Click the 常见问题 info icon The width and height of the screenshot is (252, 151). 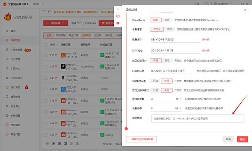click(x=7, y=134)
